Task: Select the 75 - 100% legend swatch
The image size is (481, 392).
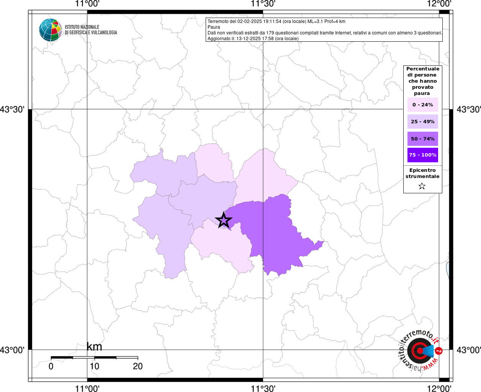Action: pos(423,155)
